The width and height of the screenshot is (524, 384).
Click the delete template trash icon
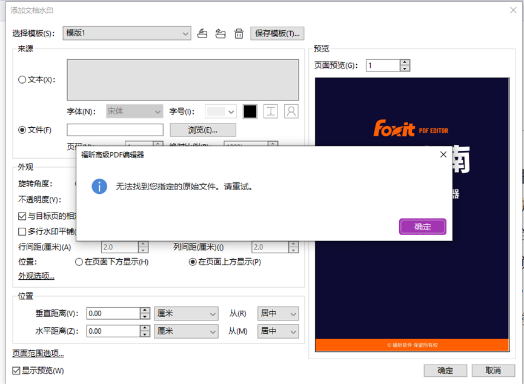tap(239, 34)
